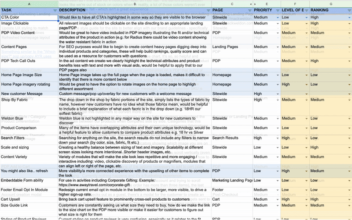Select the 'Size Guide Link' cell
Image resolution: width=352 pixels, height=220 pixels.
29,210
